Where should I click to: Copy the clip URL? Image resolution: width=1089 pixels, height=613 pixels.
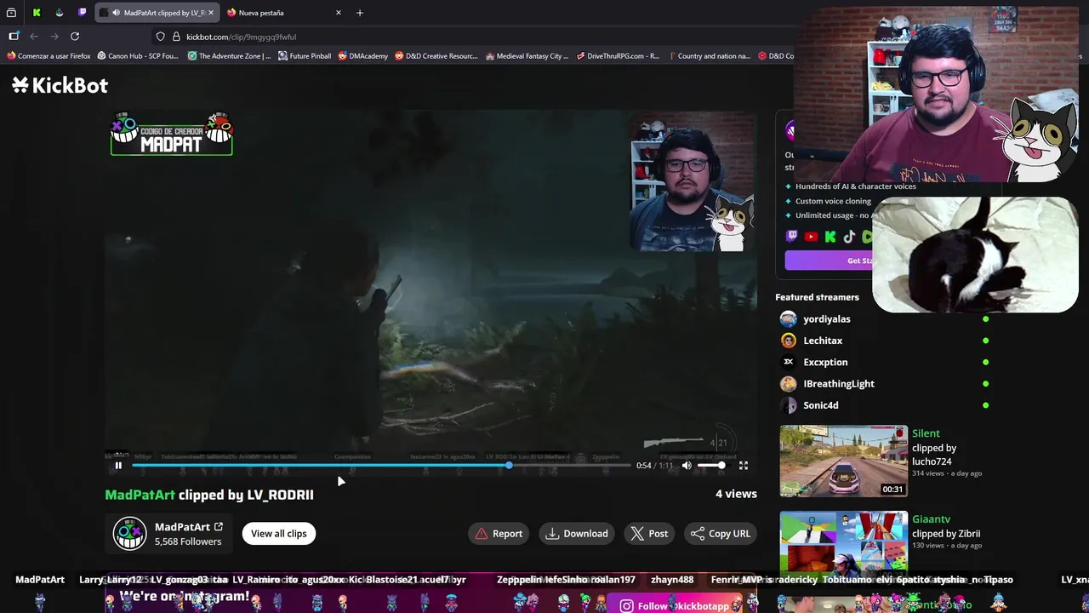point(721,534)
